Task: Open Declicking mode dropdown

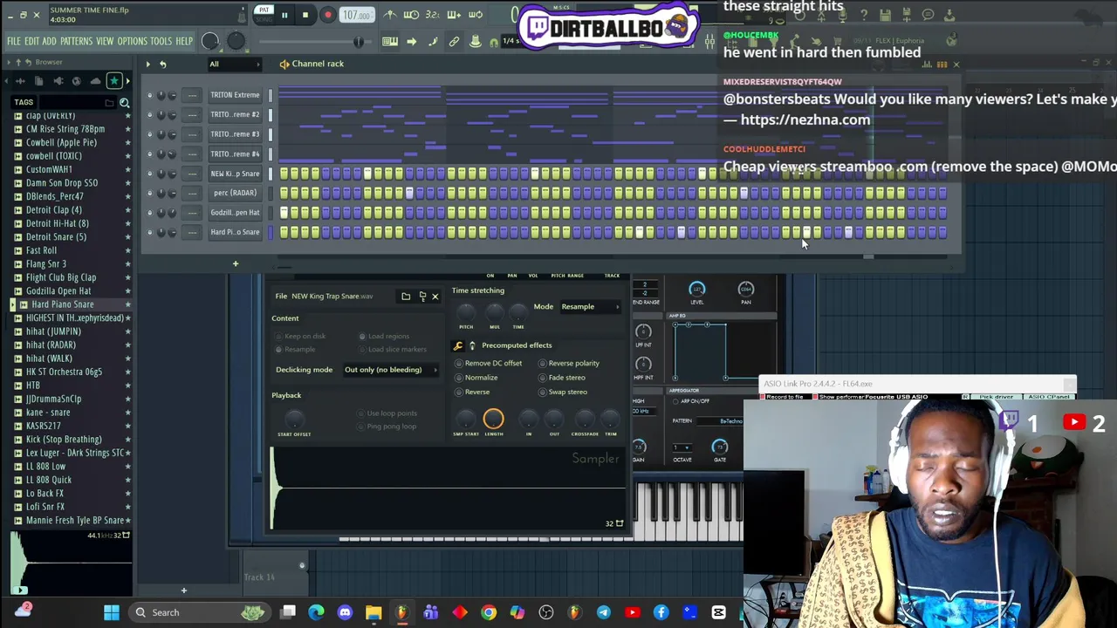Action: (391, 370)
